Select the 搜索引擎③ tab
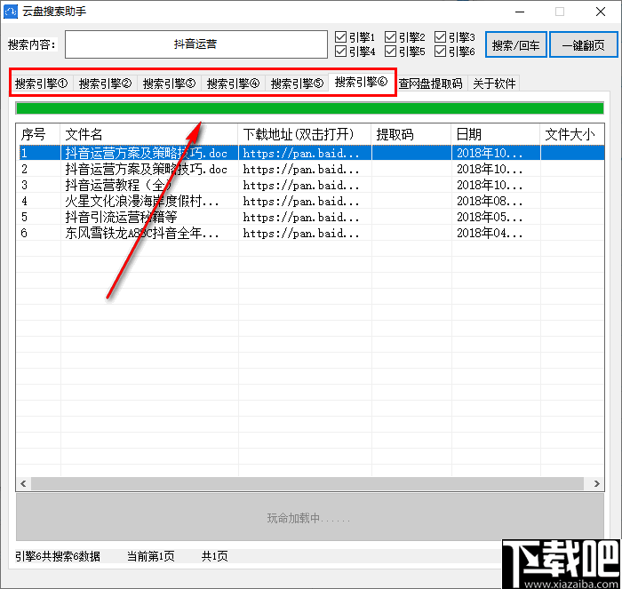 (170, 84)
